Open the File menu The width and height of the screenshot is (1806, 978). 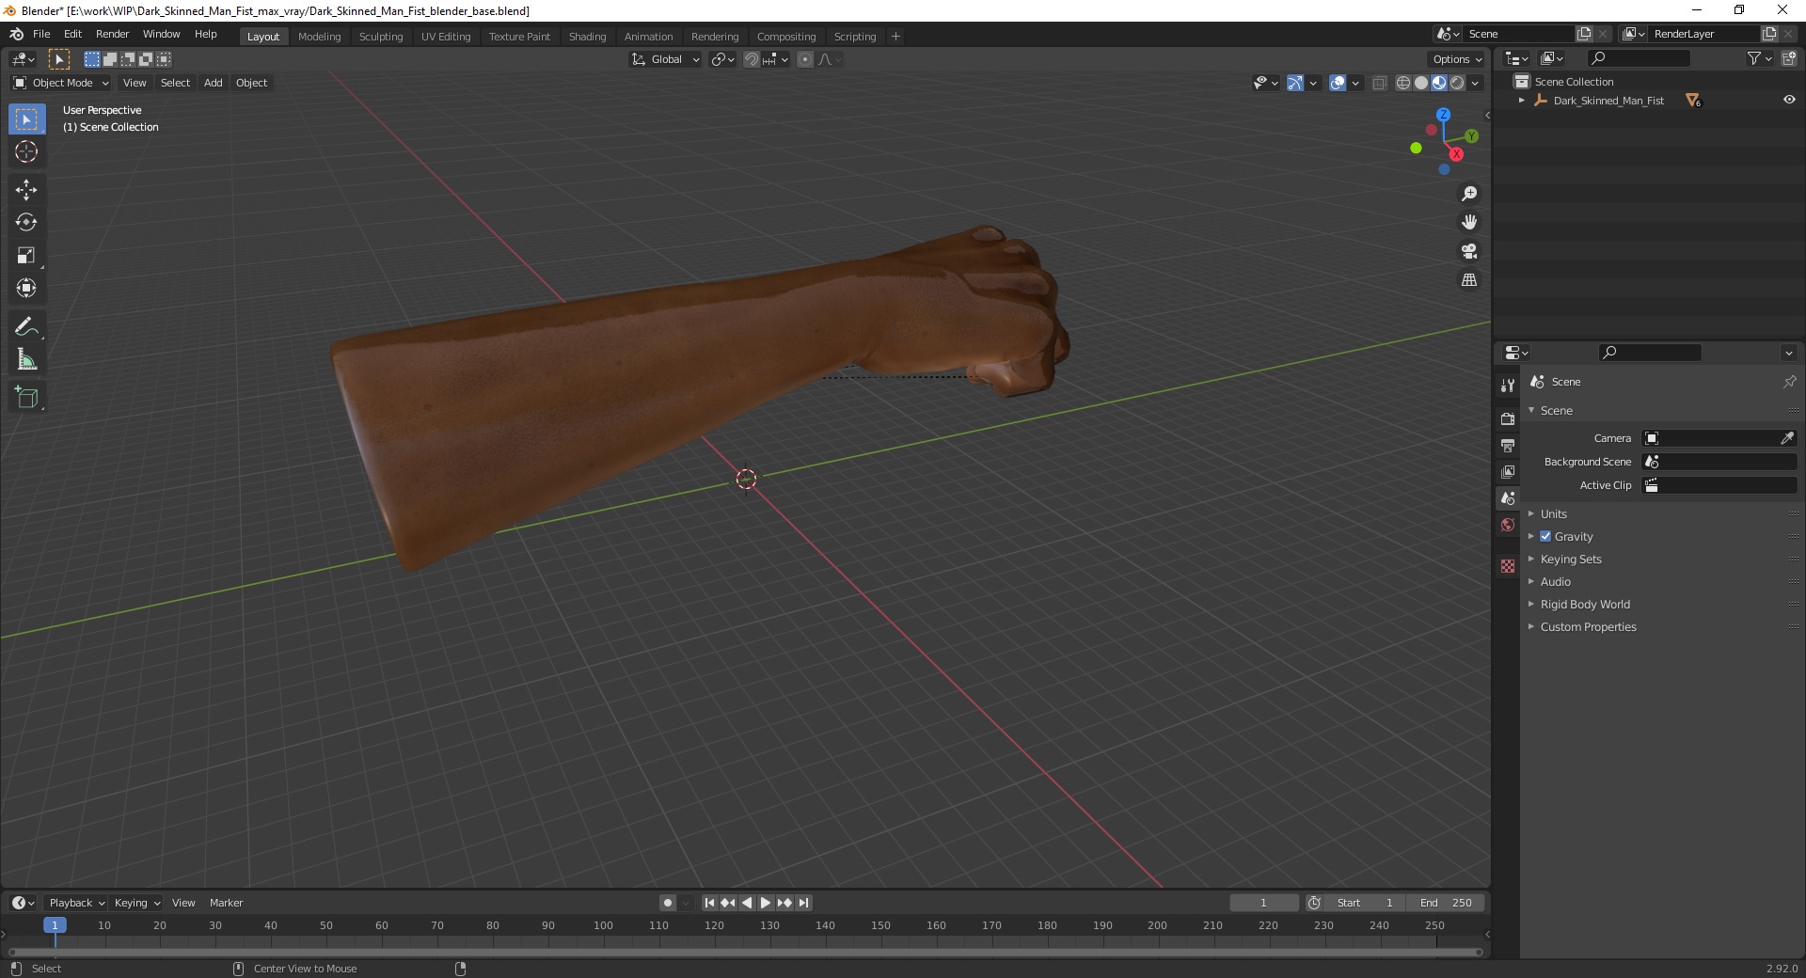[41, 34]
